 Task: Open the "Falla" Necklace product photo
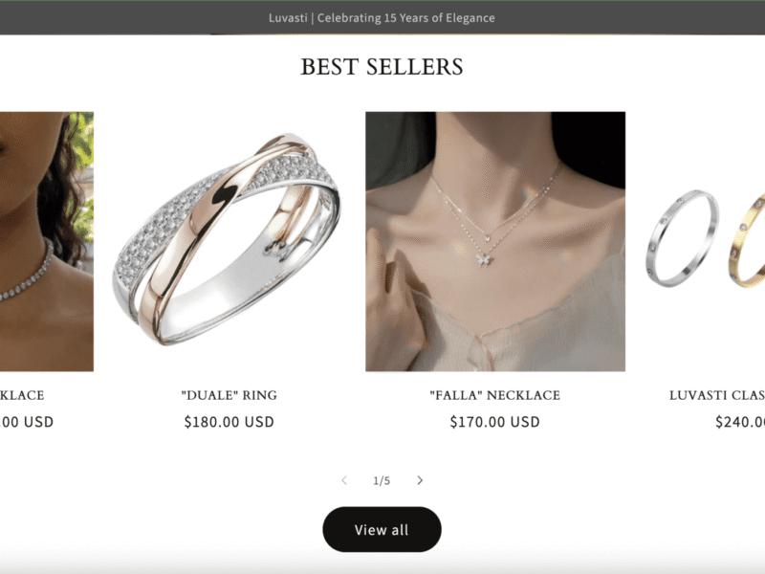coord(495,241)
